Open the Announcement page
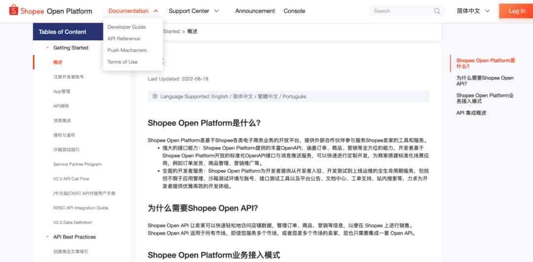 click(255, 11)
